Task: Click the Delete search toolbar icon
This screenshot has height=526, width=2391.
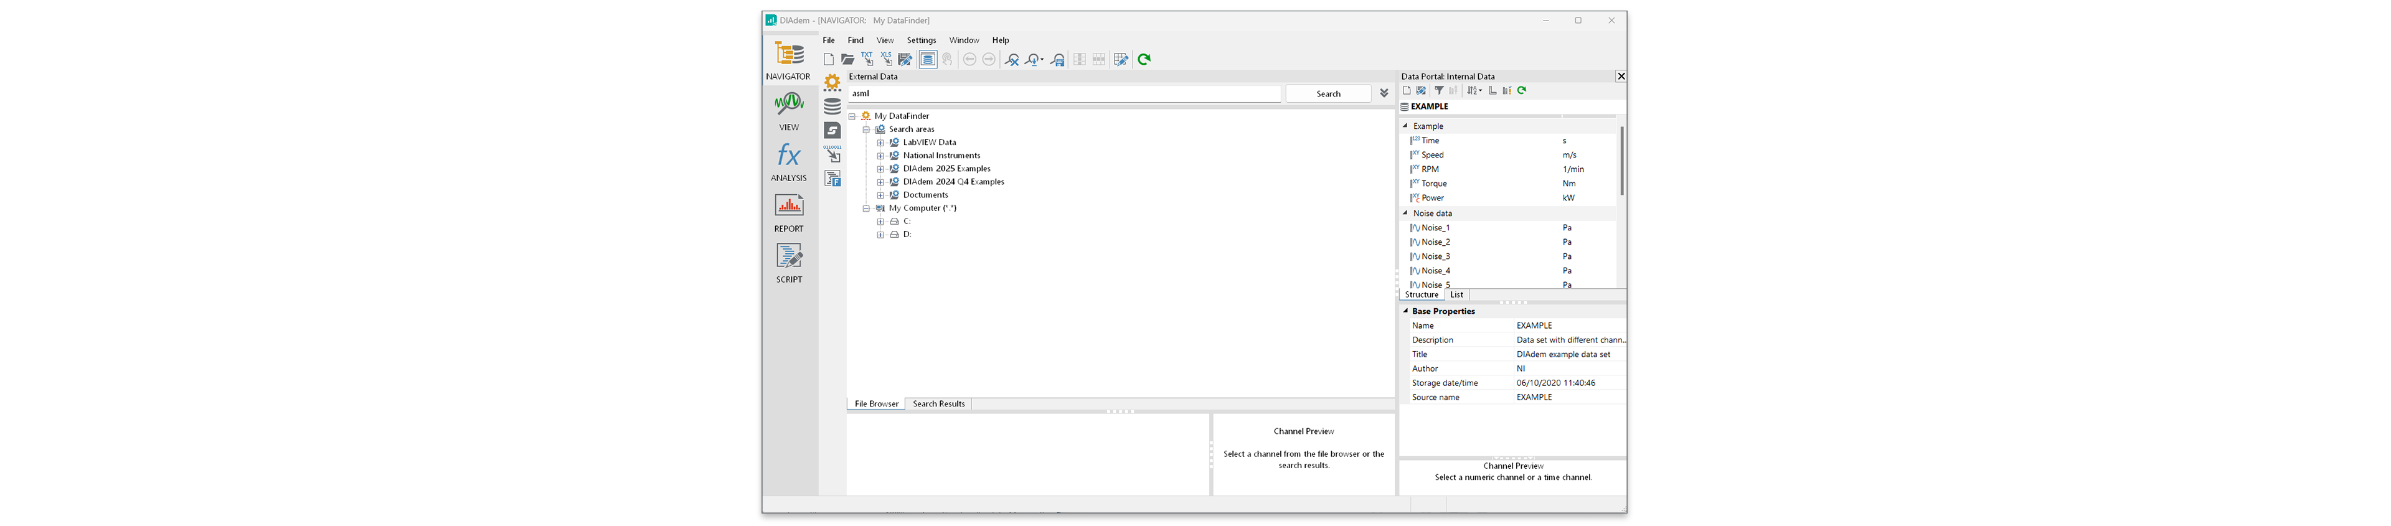Action: [x=1012, y=59]
